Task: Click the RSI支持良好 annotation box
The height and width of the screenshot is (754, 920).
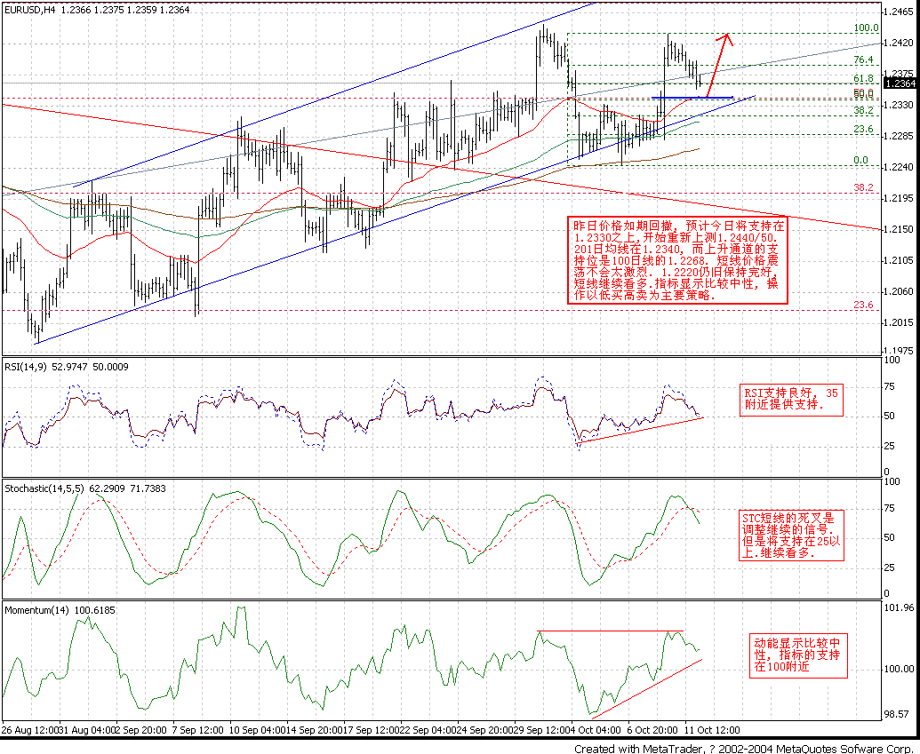Action: (791, 400)
